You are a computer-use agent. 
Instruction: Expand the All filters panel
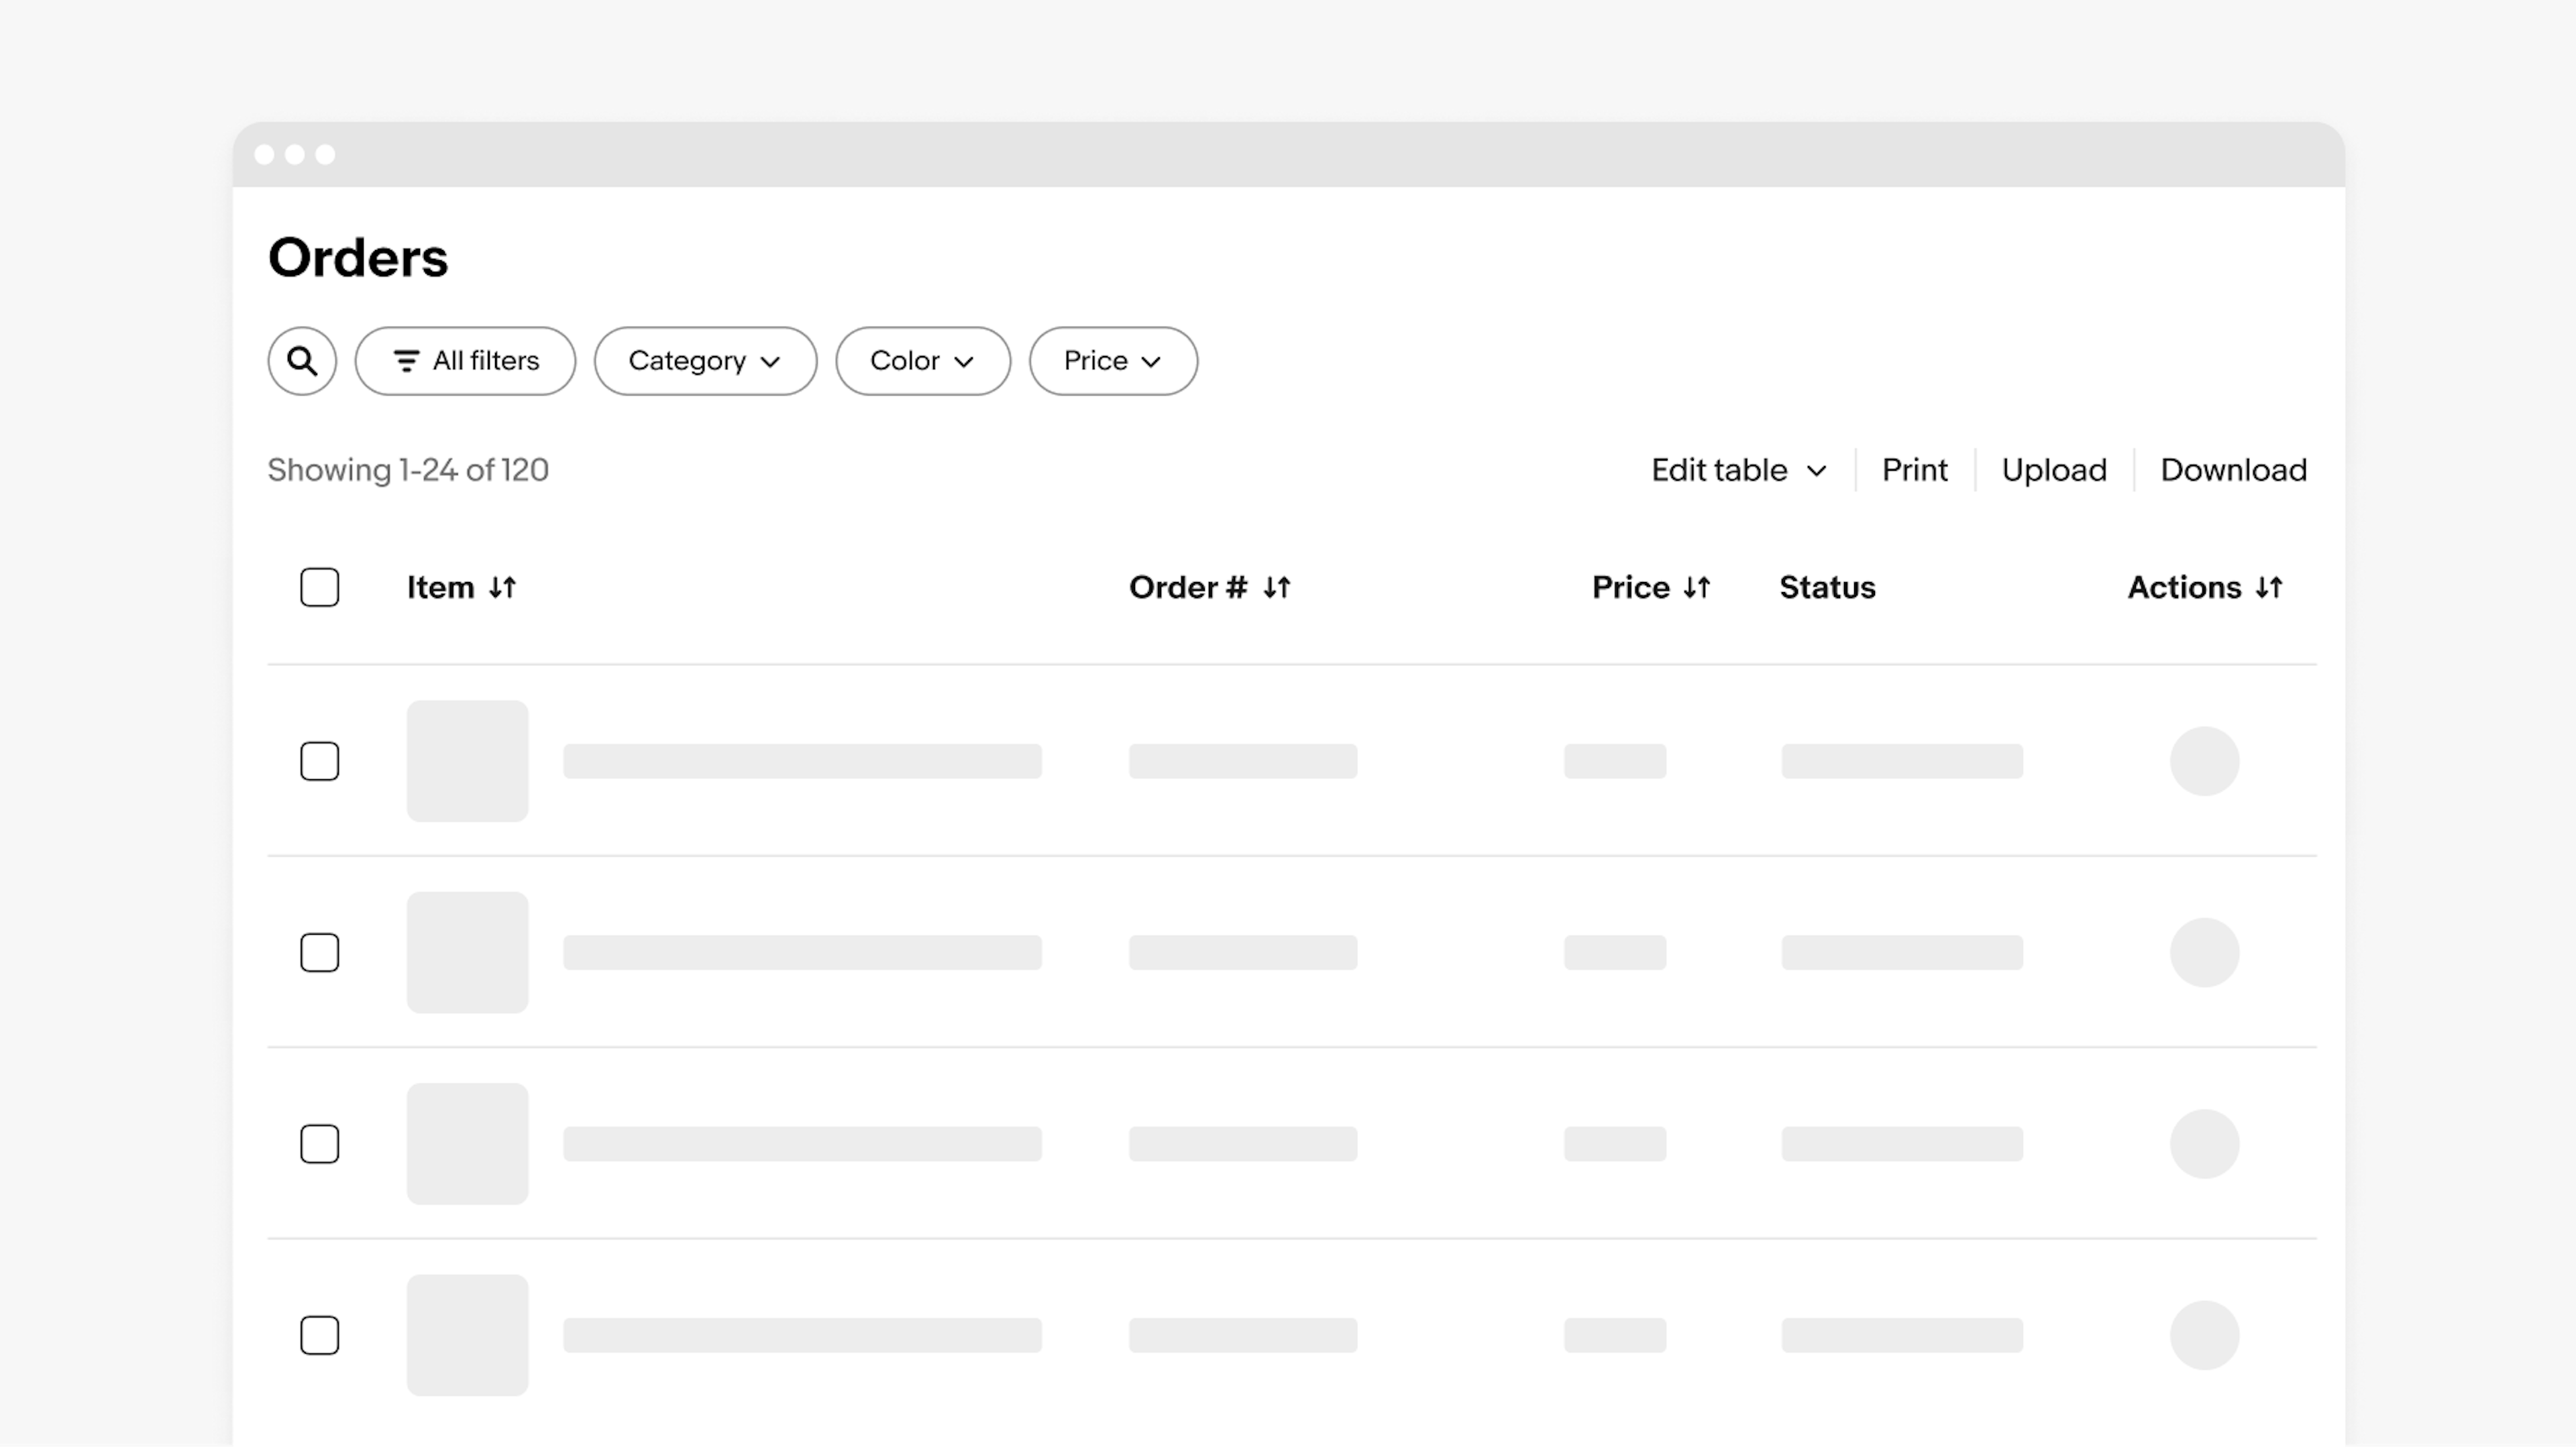pos(467,361)
